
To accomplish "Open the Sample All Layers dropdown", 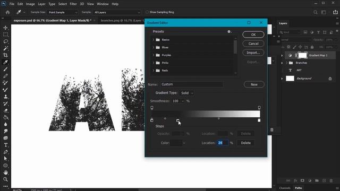I will click(117, 12).
